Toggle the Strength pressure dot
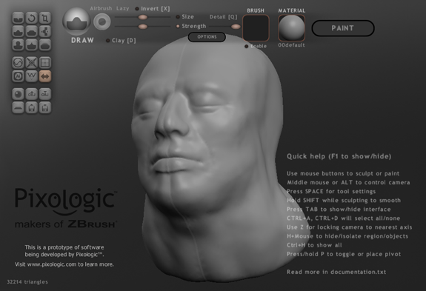The image size is (426, 291). tap(178, 27)
